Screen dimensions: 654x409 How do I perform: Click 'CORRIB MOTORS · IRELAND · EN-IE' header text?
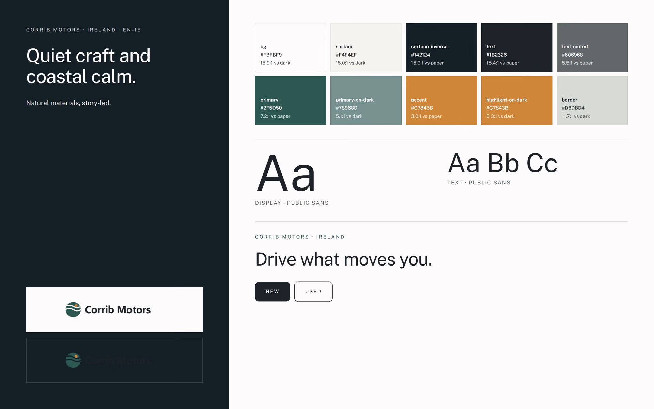[x=83, y=30]
